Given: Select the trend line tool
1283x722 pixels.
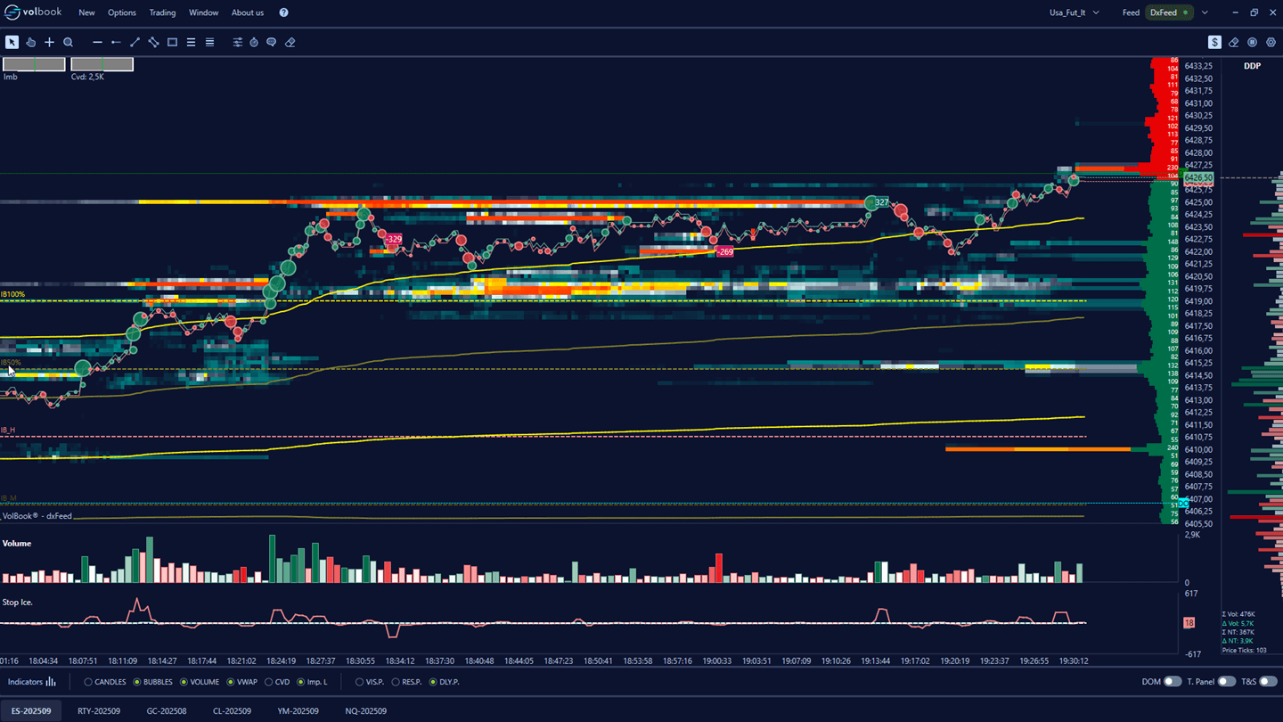Looking at the screenshot, I should [x=135, y=42].
